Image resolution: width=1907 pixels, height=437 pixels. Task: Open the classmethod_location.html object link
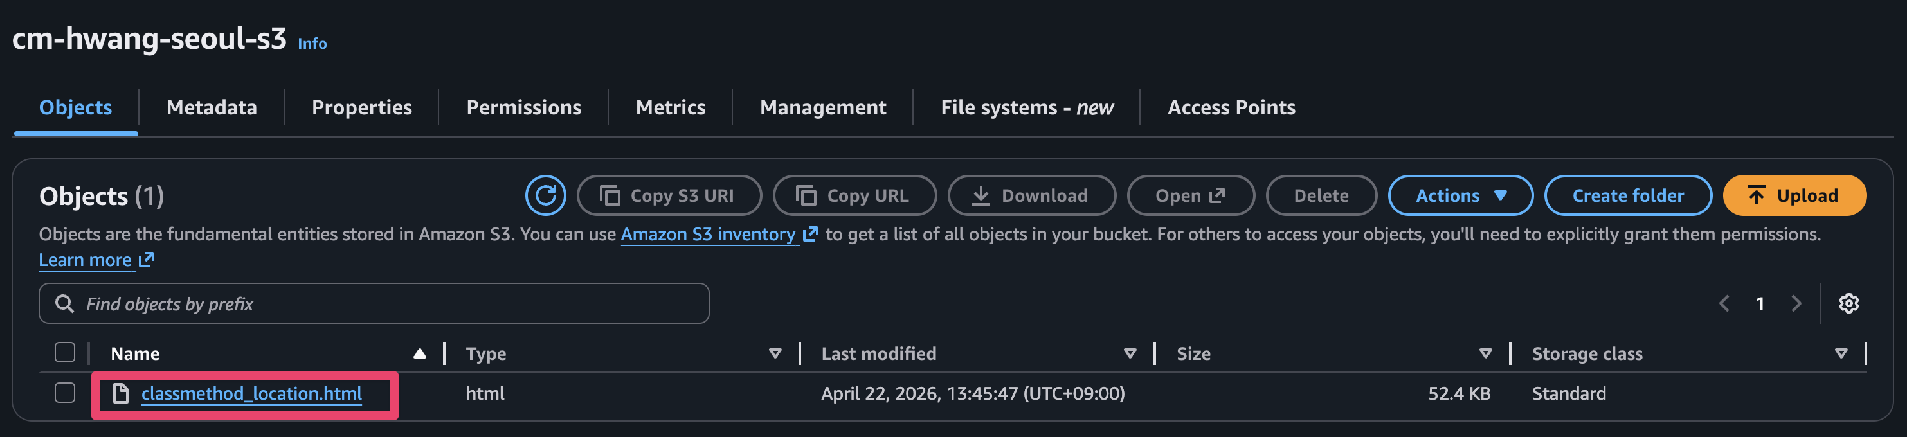tap(251, 393)
